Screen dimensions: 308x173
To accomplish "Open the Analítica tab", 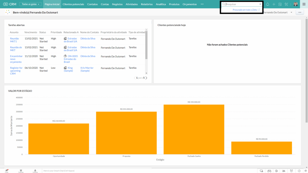I will (x=161, y=4).
